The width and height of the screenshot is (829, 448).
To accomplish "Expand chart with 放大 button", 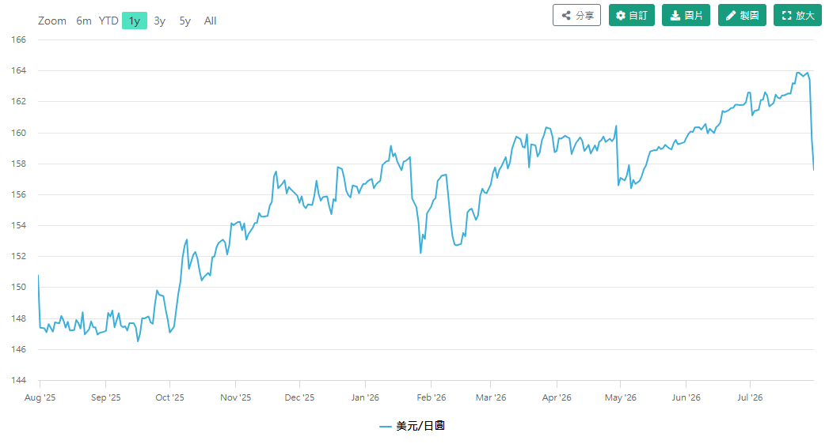I will tap(798, 15).
